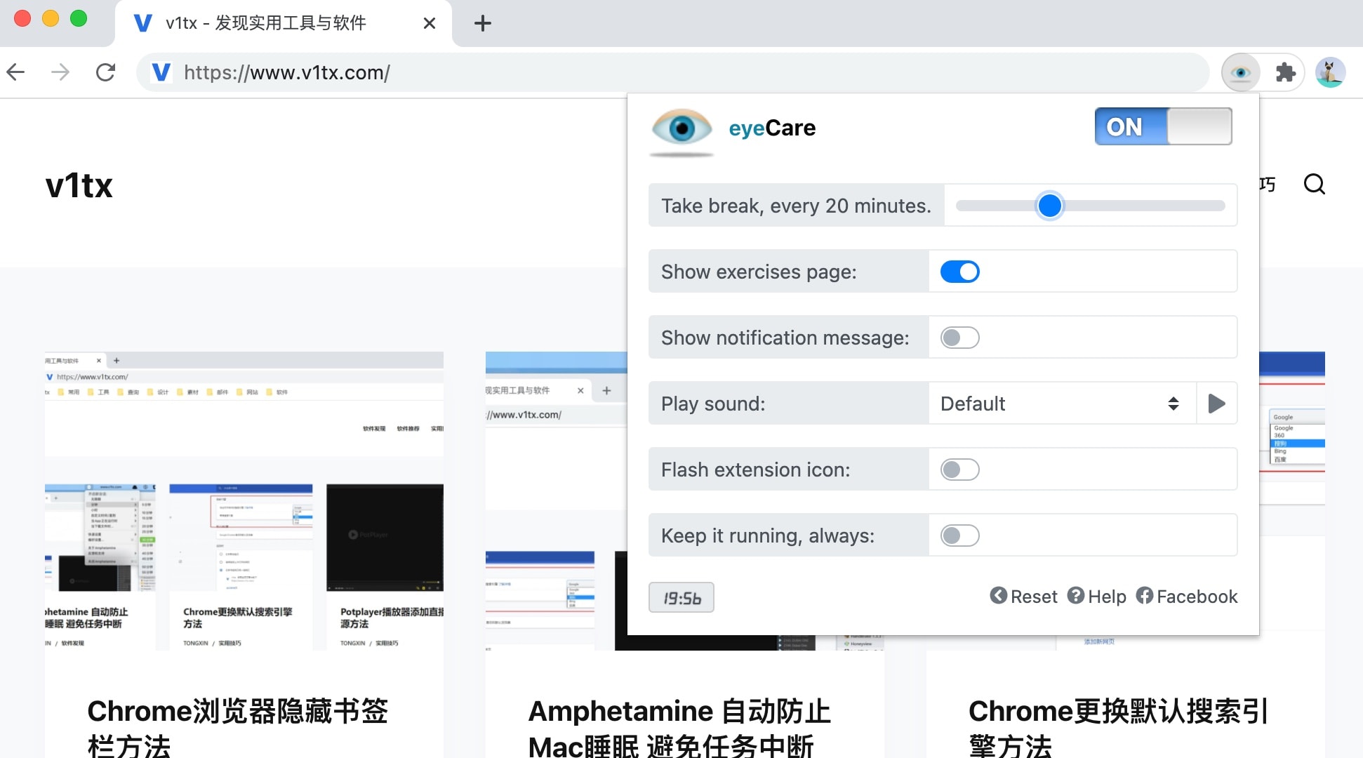Viewport: 1363px width, 758px height.
Task: Click the eyeCare extension icon in toolbar
Action: [x=1240, y=72]
